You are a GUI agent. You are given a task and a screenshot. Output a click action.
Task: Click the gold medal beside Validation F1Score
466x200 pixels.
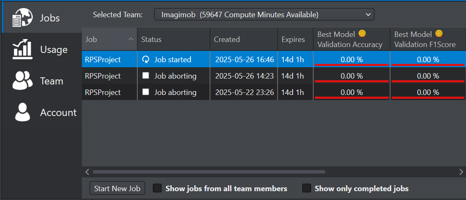[x=439, y=34]
